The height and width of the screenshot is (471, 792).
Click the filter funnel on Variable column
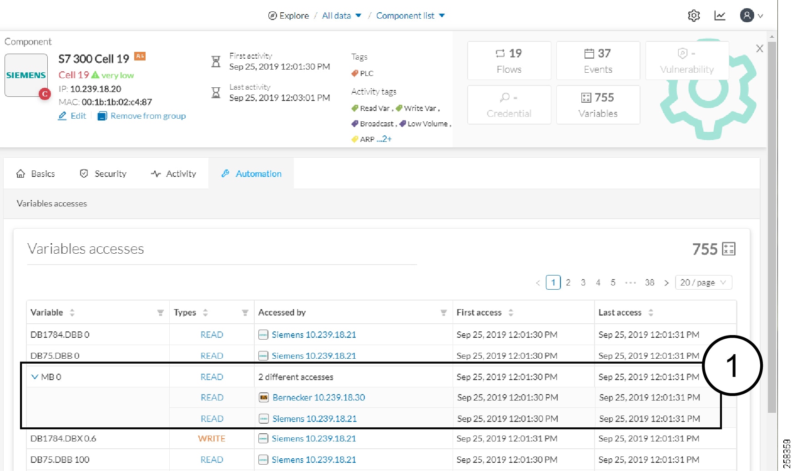click(x=160, y=312)
